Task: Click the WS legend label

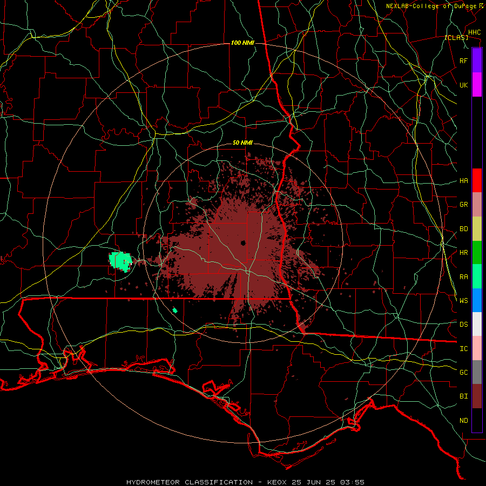Action: click(463, 301)
